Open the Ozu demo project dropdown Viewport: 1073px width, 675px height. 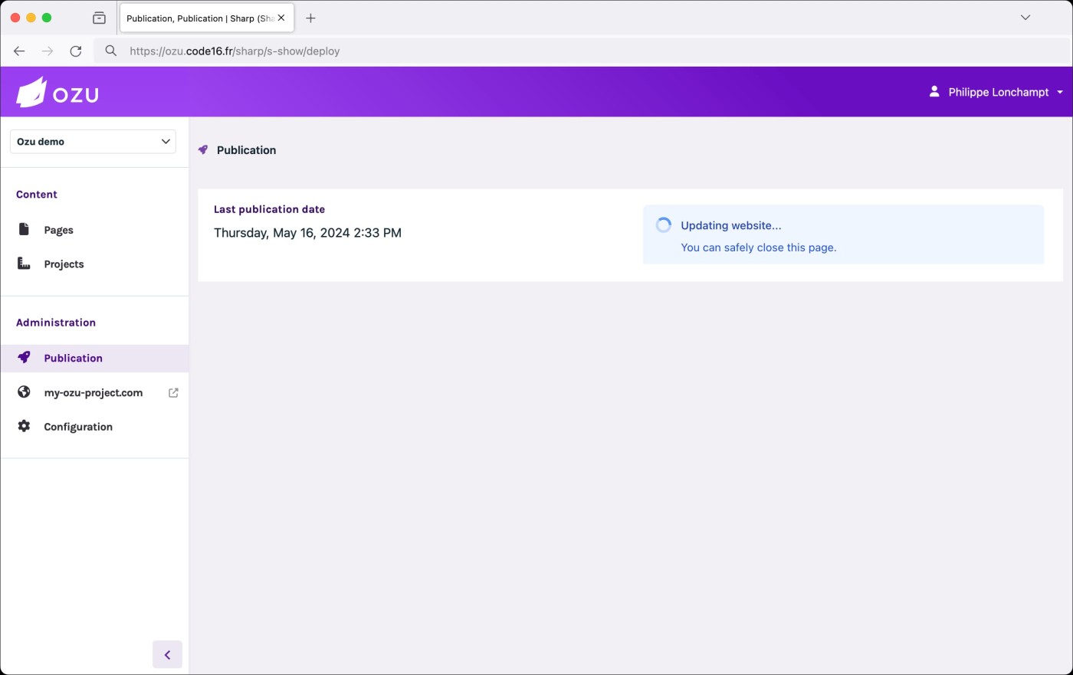tap(93, 142)
